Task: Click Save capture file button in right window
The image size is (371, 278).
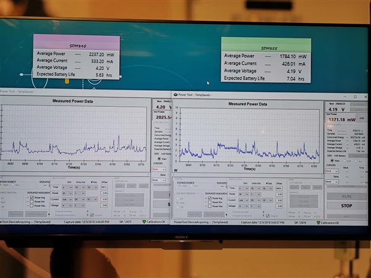Action: point(305,187)
